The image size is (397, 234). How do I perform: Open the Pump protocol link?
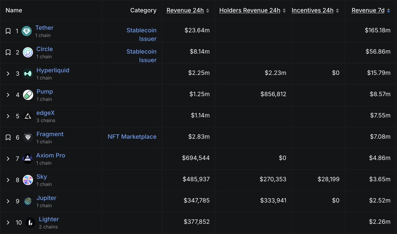tap(45, 91)
